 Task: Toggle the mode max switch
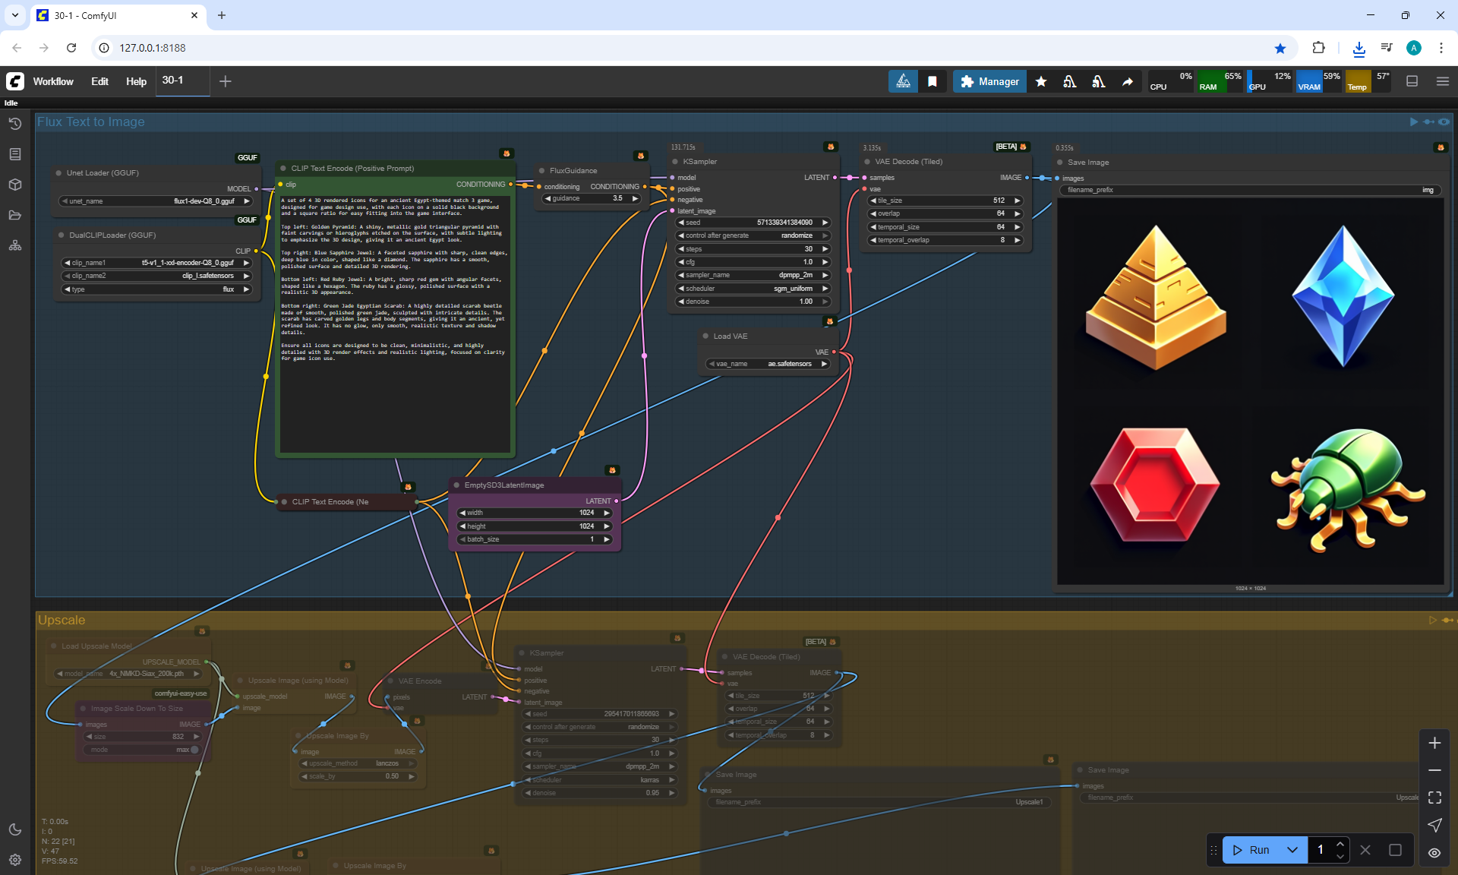(x=194, y=750)
